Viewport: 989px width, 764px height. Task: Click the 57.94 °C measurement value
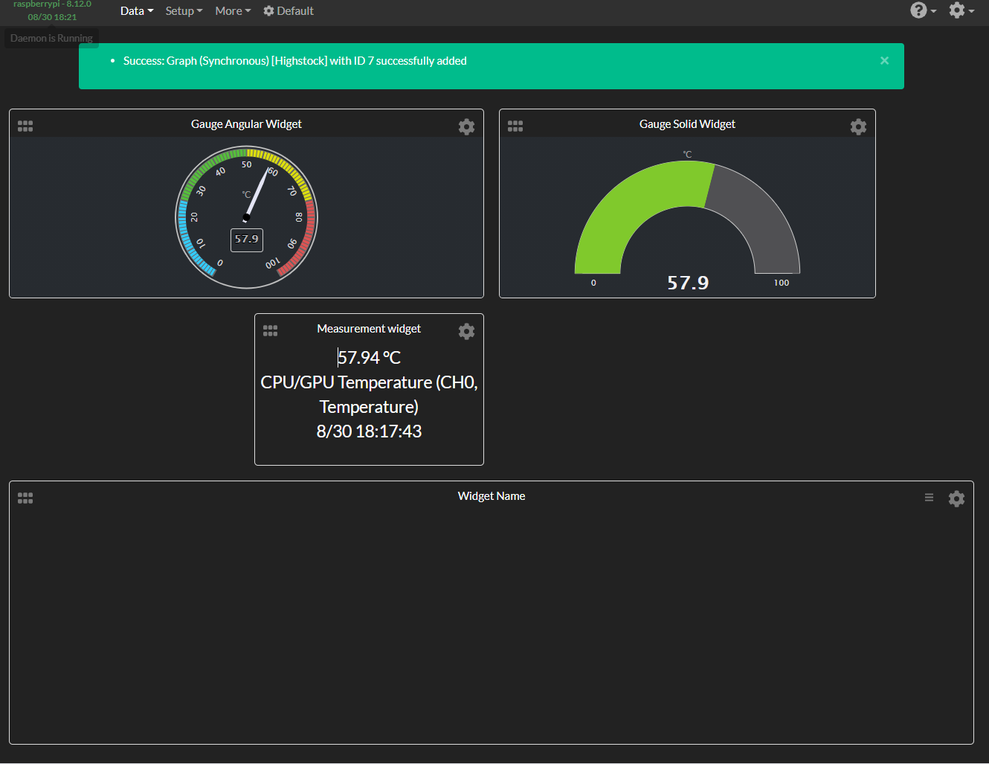click(x=369, y=357)
